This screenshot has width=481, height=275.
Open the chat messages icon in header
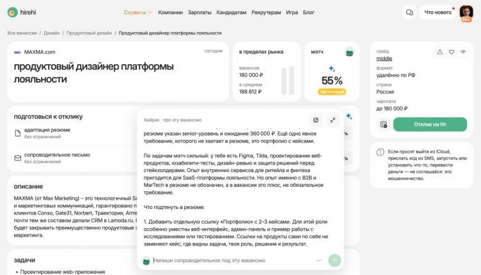[409, 12]
